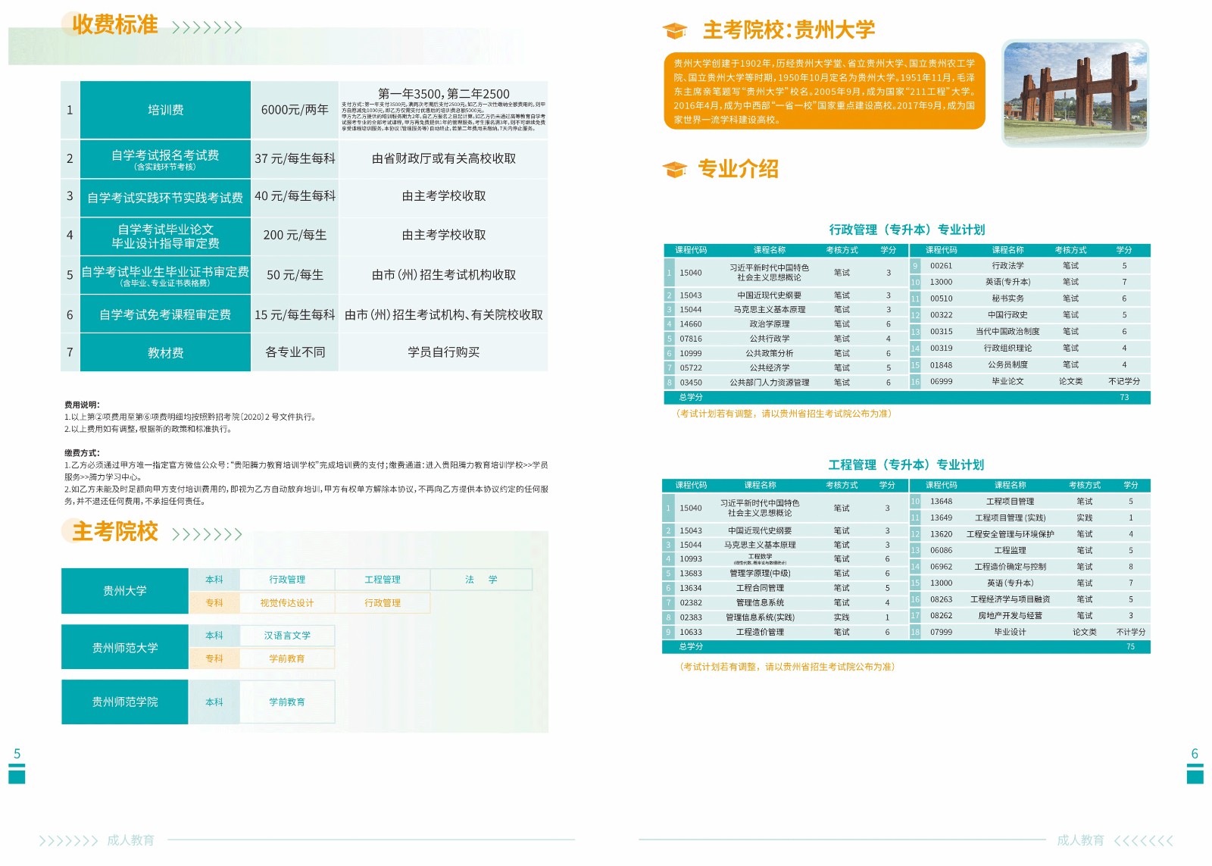Click the graduation cap icon beside 专业介绍
The width and height of the screenshot is (1212, 866).
pos(674,170)
